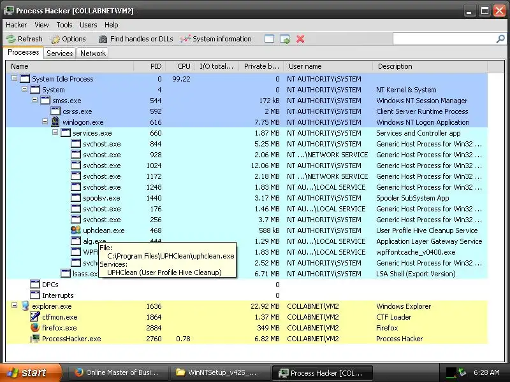
Task: Sort by the Private bytes column
Action: [261, 66]
